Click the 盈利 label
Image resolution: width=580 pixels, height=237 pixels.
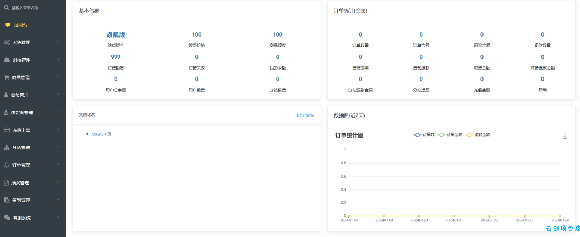point(543,90)
